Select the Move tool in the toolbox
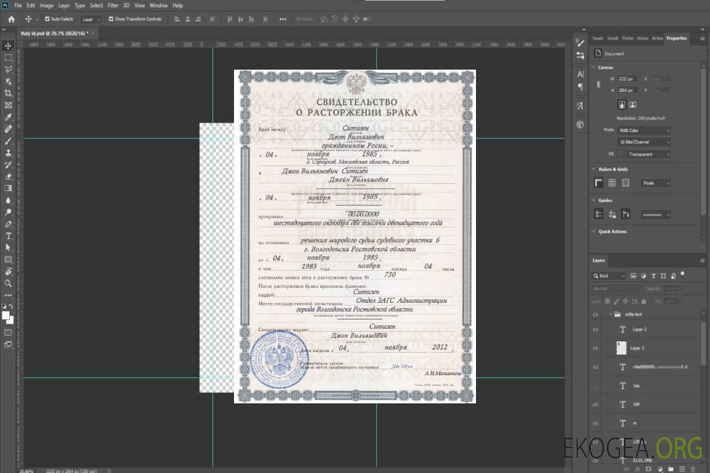The width and height of the screenshot is (710, 473). 8,46
